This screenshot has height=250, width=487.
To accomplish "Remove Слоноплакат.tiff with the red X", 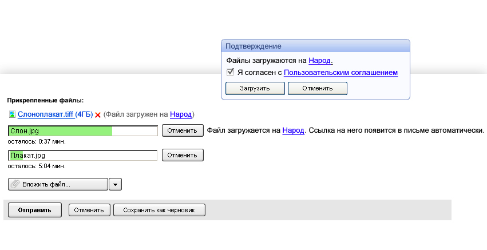I will click(98, 115).
